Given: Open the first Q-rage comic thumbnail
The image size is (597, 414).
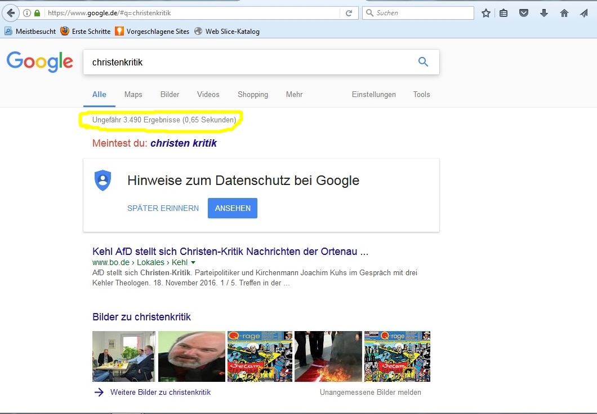Looking at the screenshot, I should click(x=260, y=356).
